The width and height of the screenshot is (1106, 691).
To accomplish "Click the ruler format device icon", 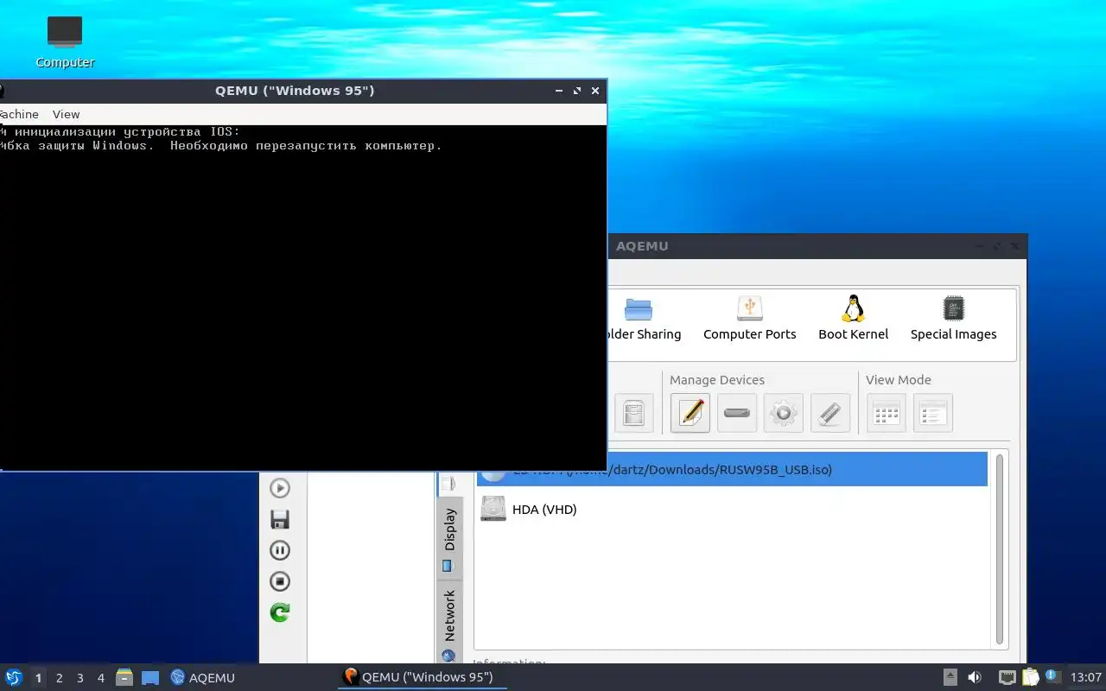I will [x=830, y=413].
